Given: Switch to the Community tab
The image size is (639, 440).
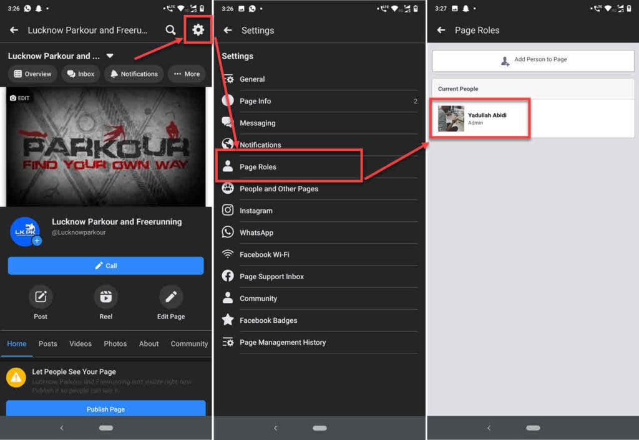Looking at the screenshot, I should coord(189,344).
